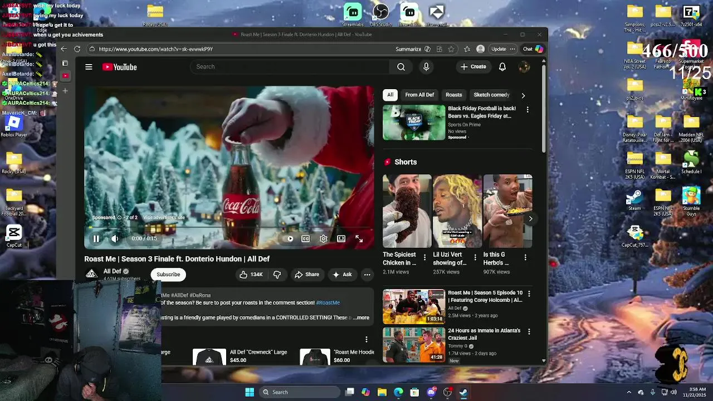Open OBS Studio desktop shortcut
The image size is (713, 401).
(381, 14)
